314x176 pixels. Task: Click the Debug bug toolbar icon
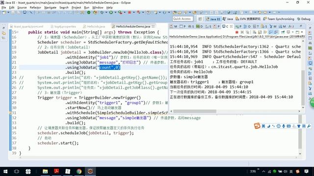point(102,12)
